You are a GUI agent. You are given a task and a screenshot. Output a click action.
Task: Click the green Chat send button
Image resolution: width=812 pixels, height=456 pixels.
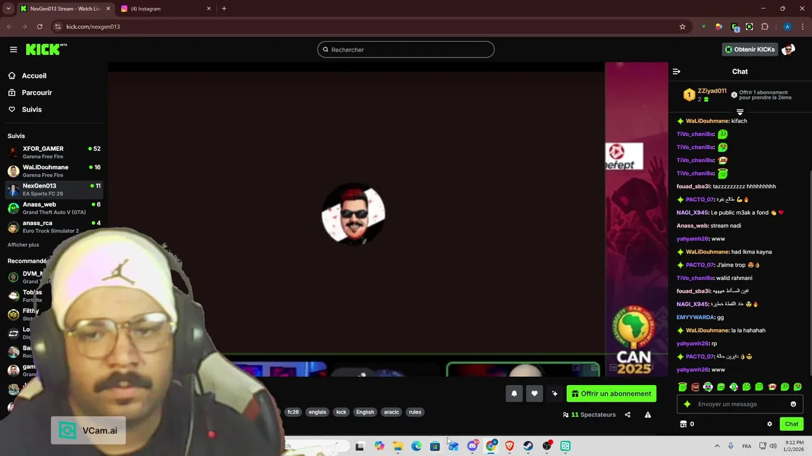tap(792, 424)
